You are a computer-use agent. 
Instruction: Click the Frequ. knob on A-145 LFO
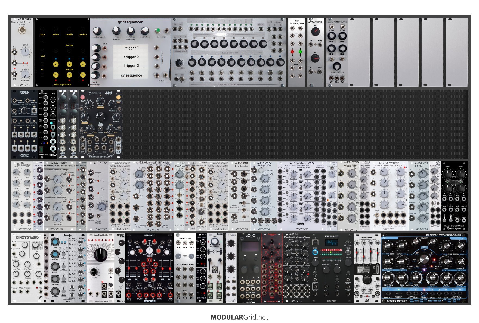click(x=102, y=207)
